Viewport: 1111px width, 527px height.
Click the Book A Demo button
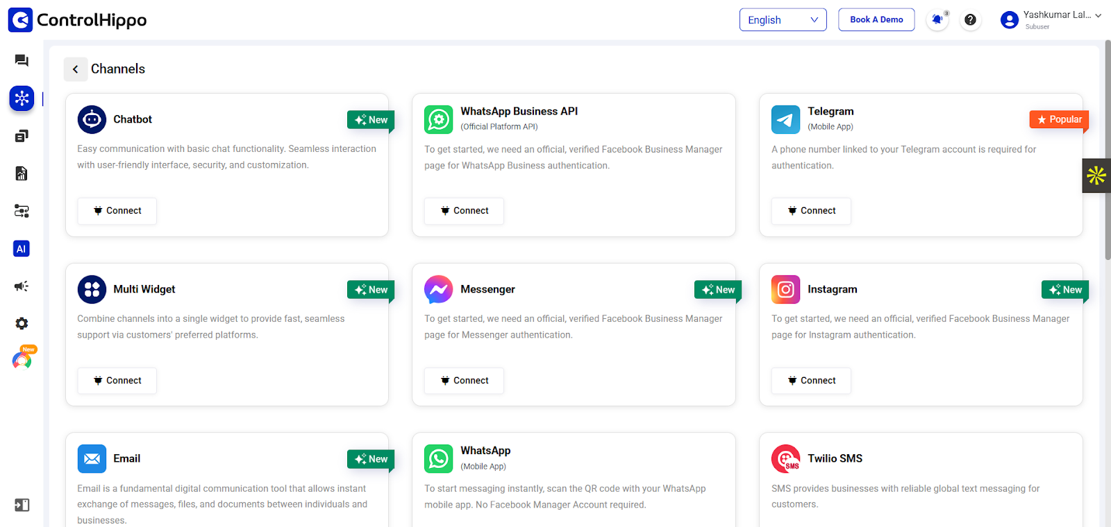[x=876, y=19]
